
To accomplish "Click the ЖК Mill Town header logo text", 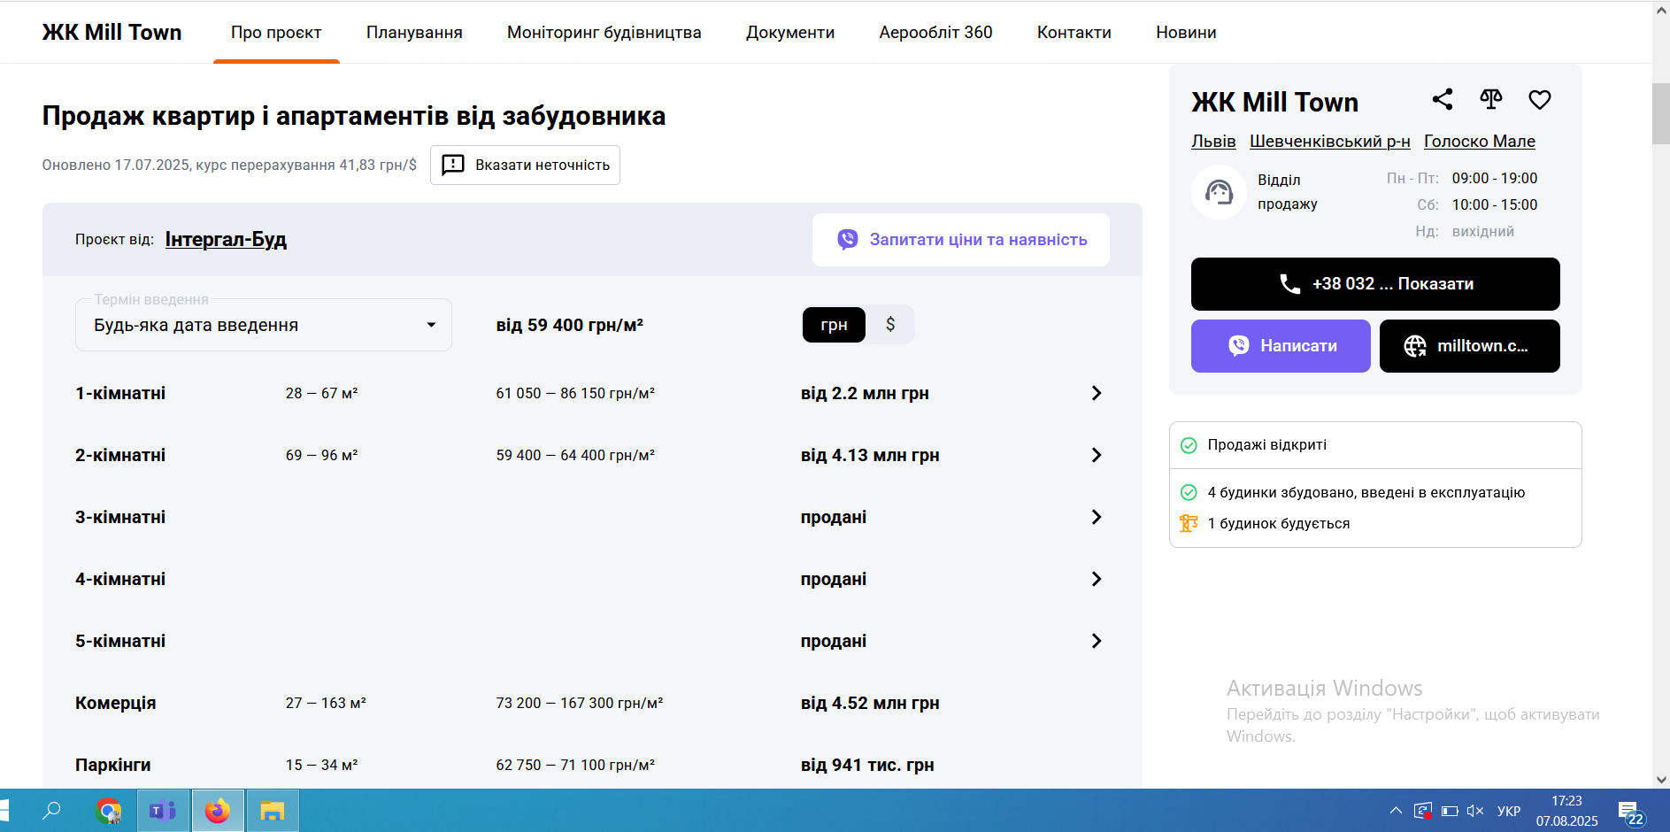I will [112, 33].
